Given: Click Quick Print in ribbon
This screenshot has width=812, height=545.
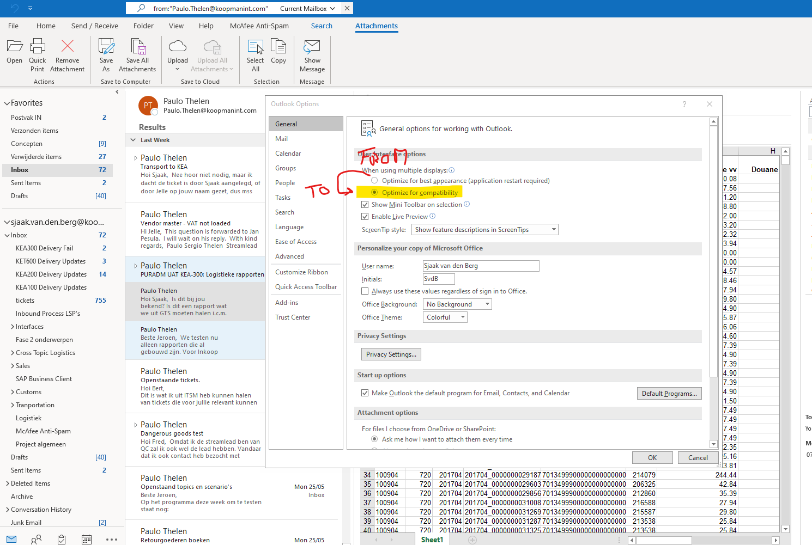Looking at the screenshot, I should 38,55.
